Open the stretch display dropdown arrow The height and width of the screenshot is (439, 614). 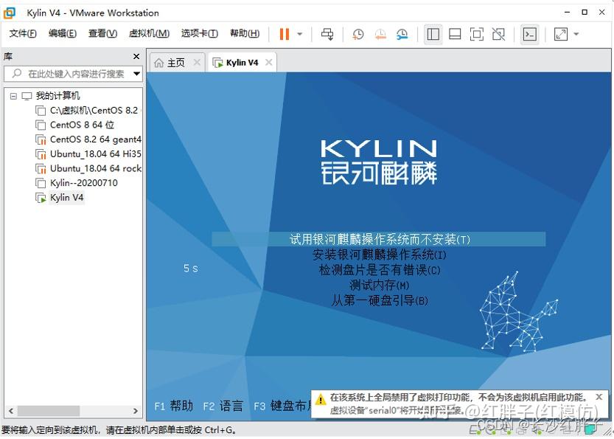click(576, 34)
